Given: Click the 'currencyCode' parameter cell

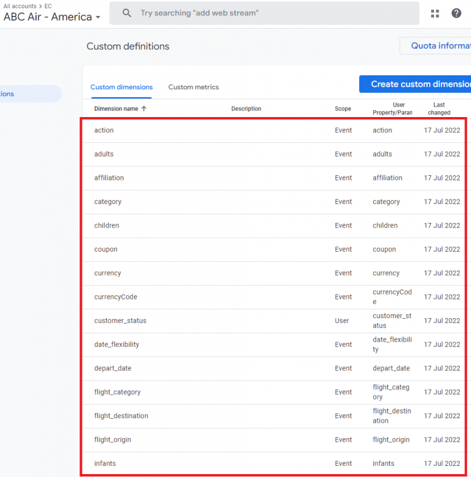Looking at the screenshot, I should pyautogui.click(x=392, y=297).
